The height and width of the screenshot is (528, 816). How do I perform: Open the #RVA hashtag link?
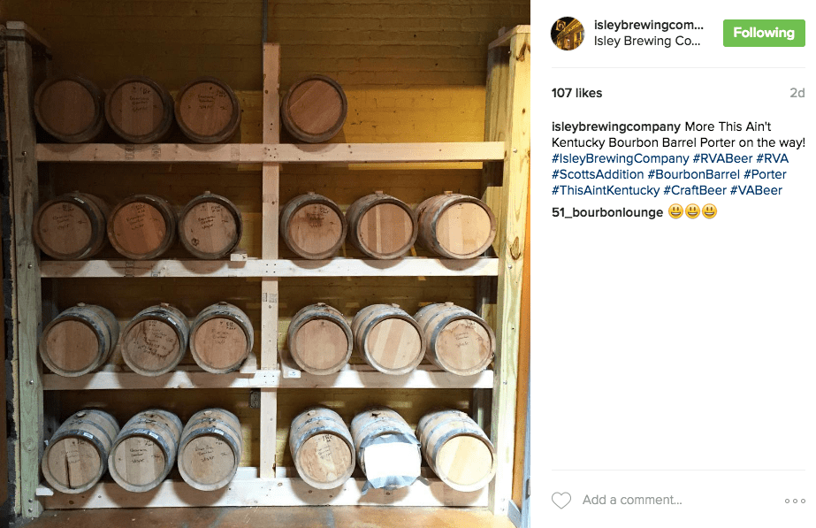point(773,158)
